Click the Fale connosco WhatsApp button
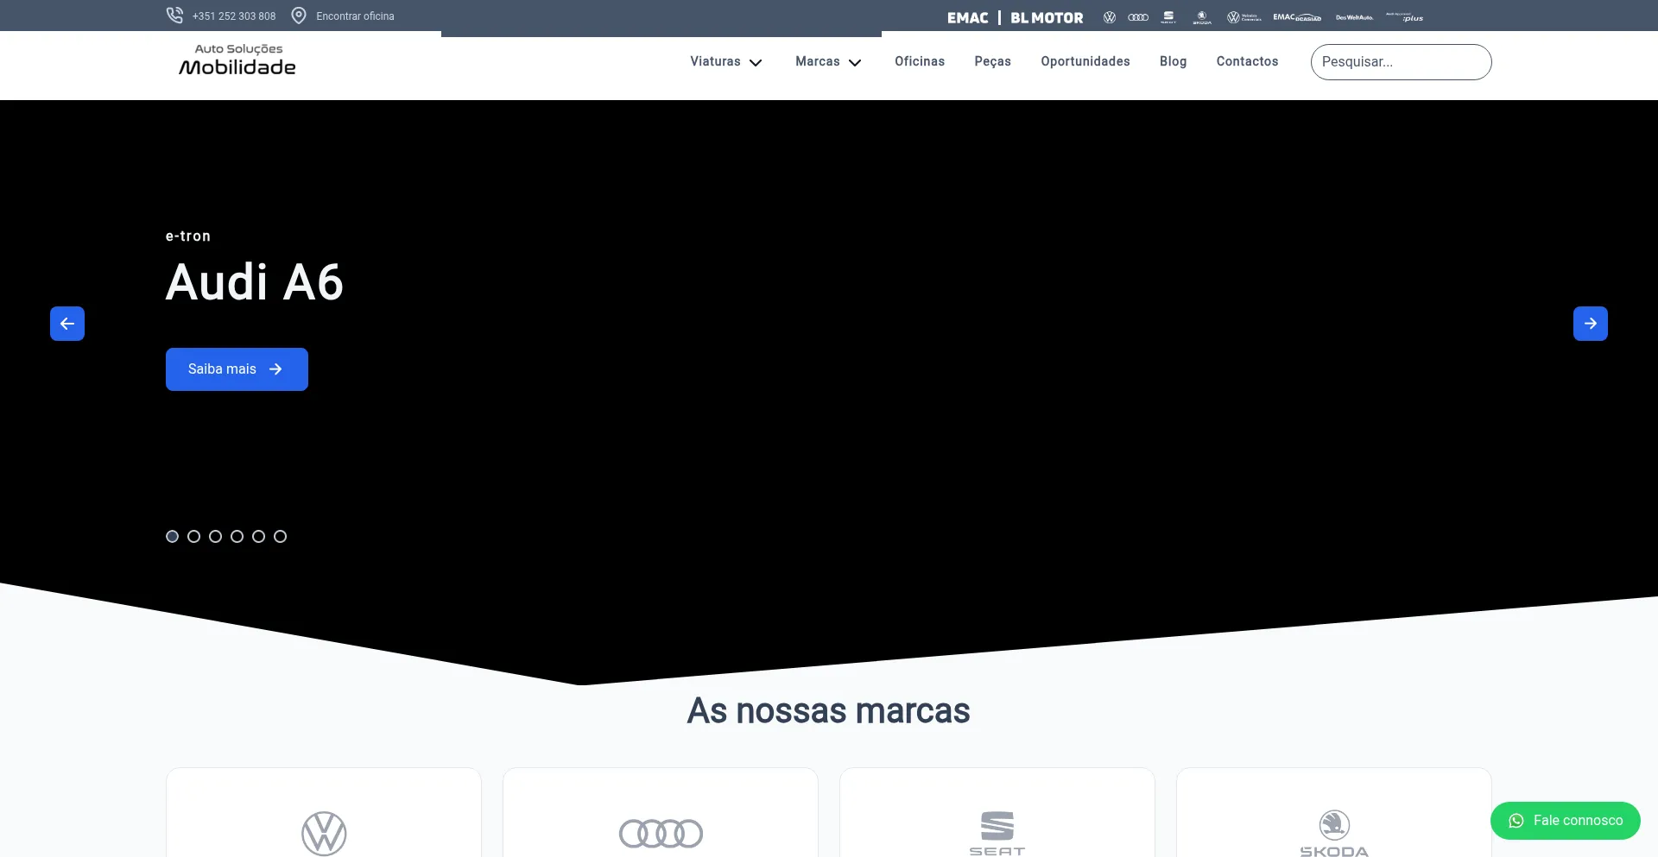Image resolution: width=1658 pixels, height=857 pixels. [x=1565, y=821]
